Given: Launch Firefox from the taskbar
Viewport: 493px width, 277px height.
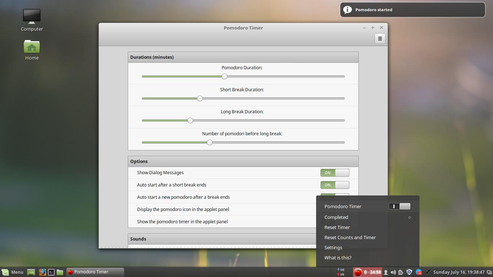Looking at the screenshot, I should 43,272.
